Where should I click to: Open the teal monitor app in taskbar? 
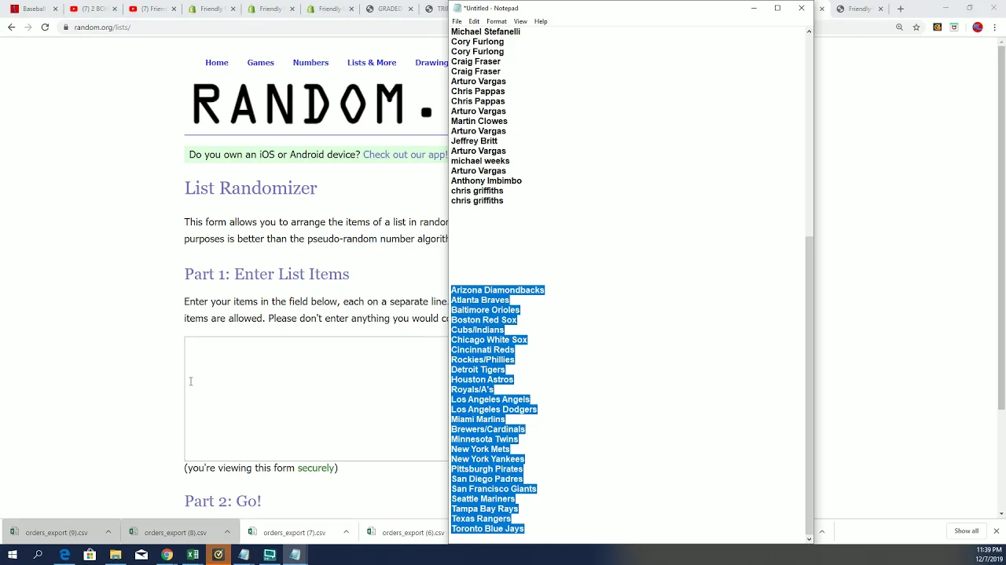click(x=270, y=555)
